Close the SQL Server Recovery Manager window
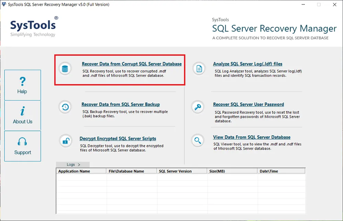The width and height of the screenshot is (343, 221). point(335,4)
